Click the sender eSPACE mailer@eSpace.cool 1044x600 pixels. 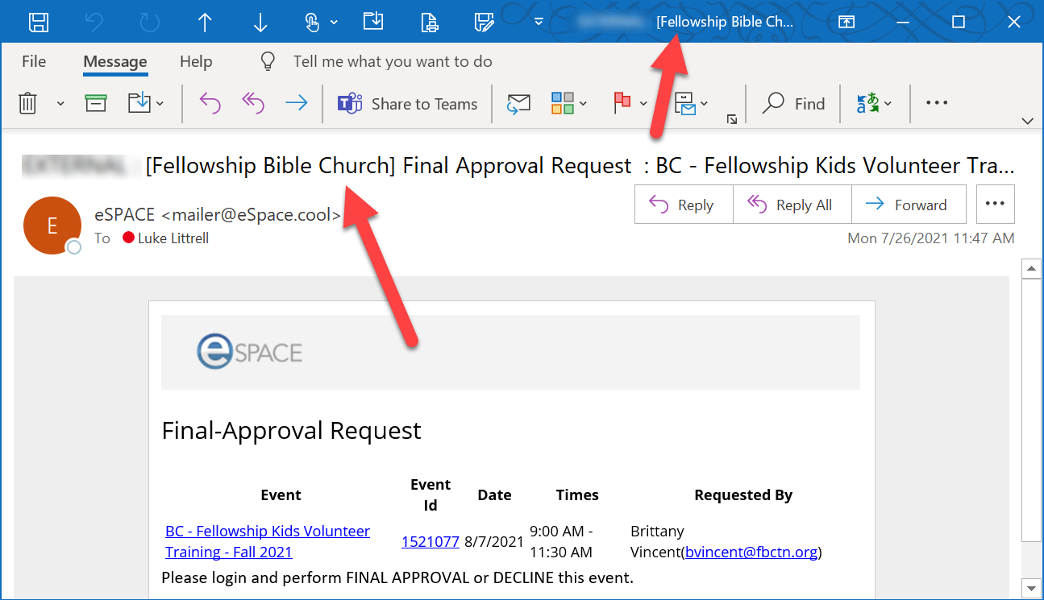click(x=218, y=215)
